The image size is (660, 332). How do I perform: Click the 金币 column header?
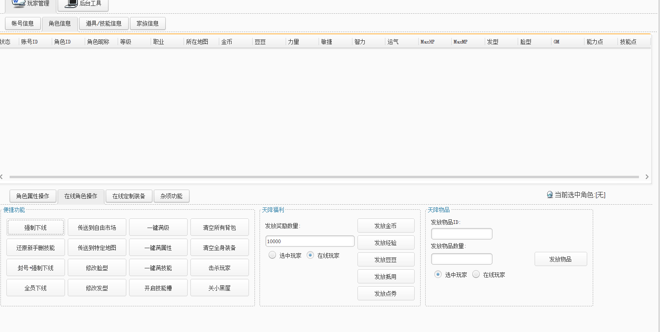point(235,42)
